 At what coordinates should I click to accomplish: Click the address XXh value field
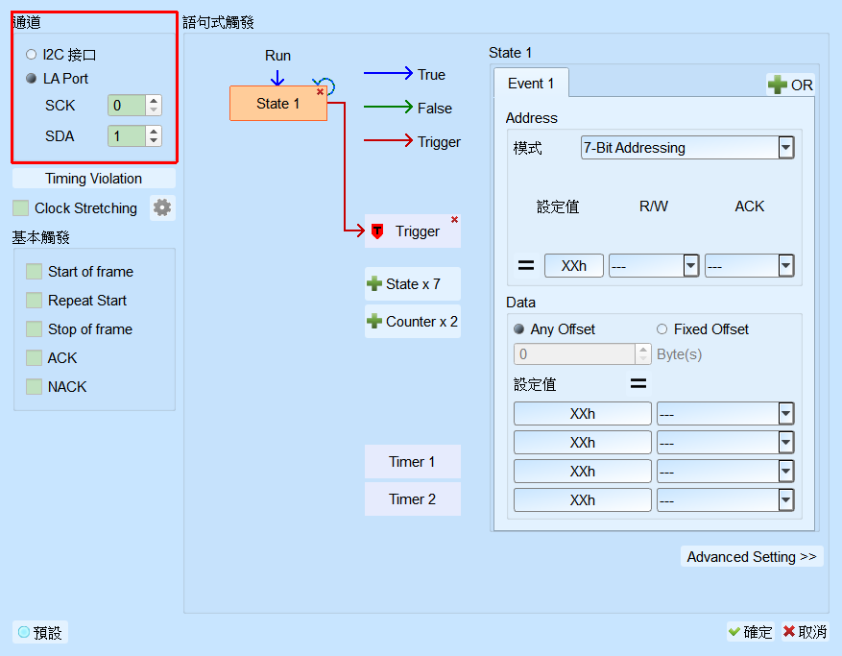click(574, 265)
